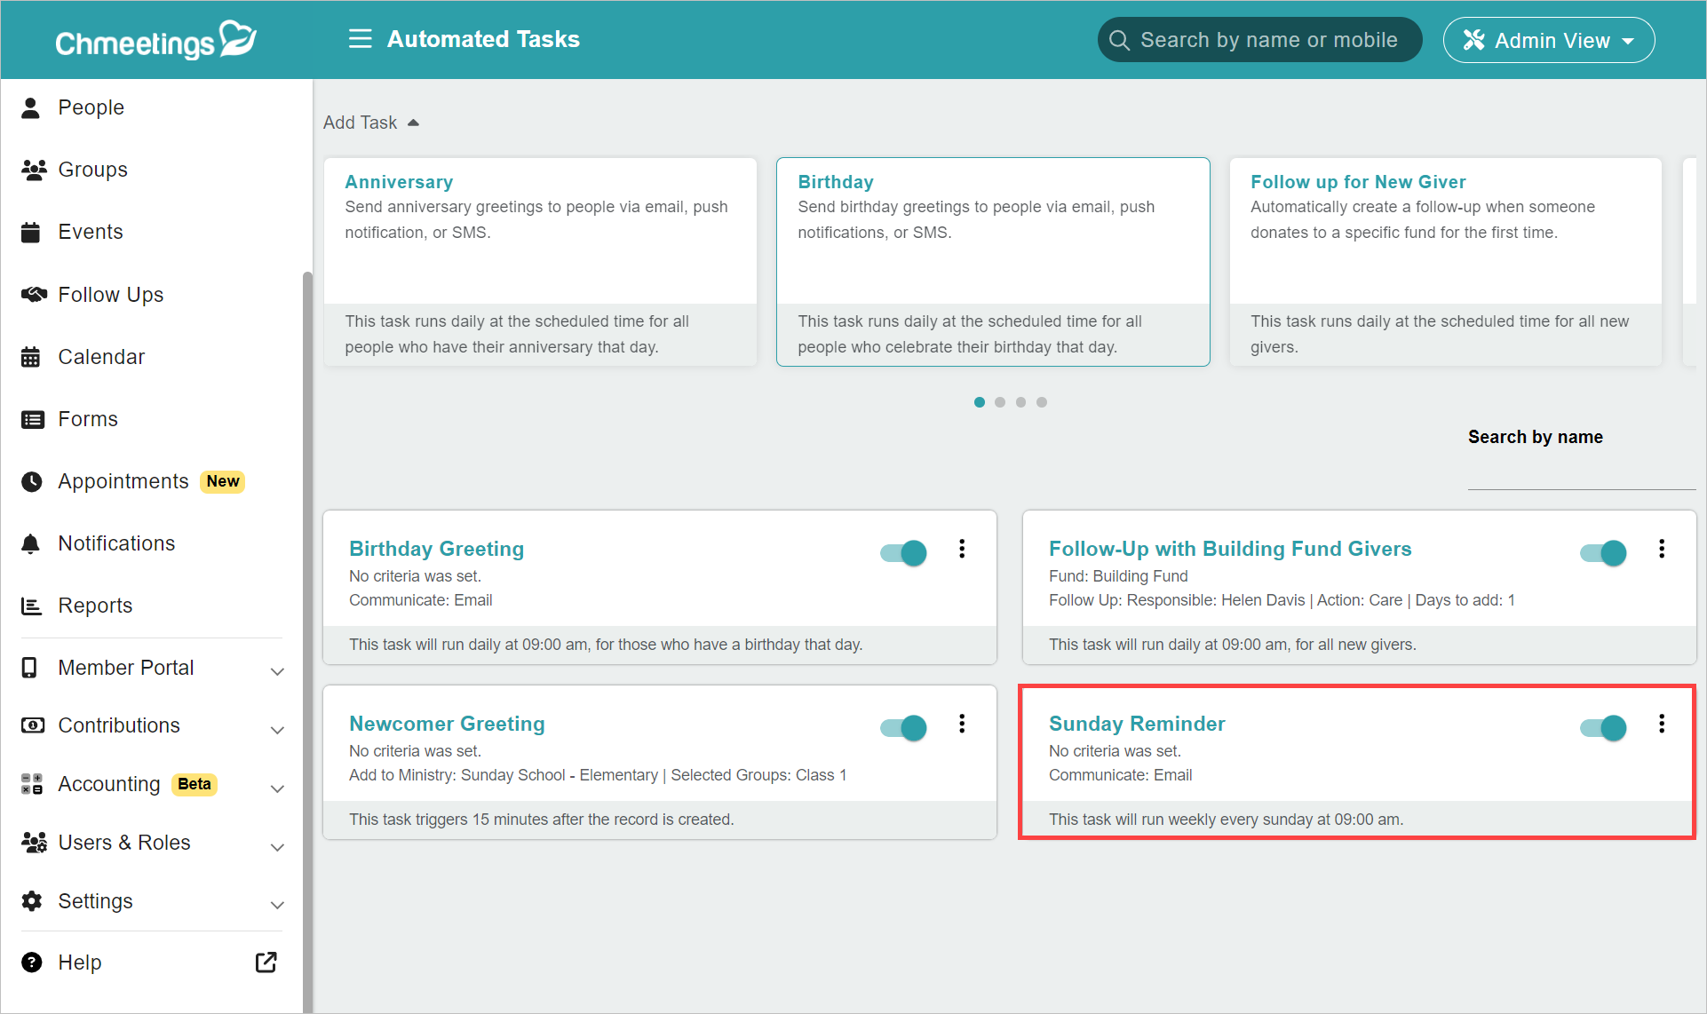Go to first carousel page dot
The height and width of the screenshot is (1014, 1707).
tap(980, 402)
